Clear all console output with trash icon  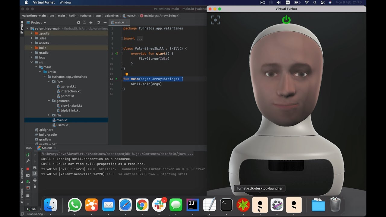click(x=35, y=187)
